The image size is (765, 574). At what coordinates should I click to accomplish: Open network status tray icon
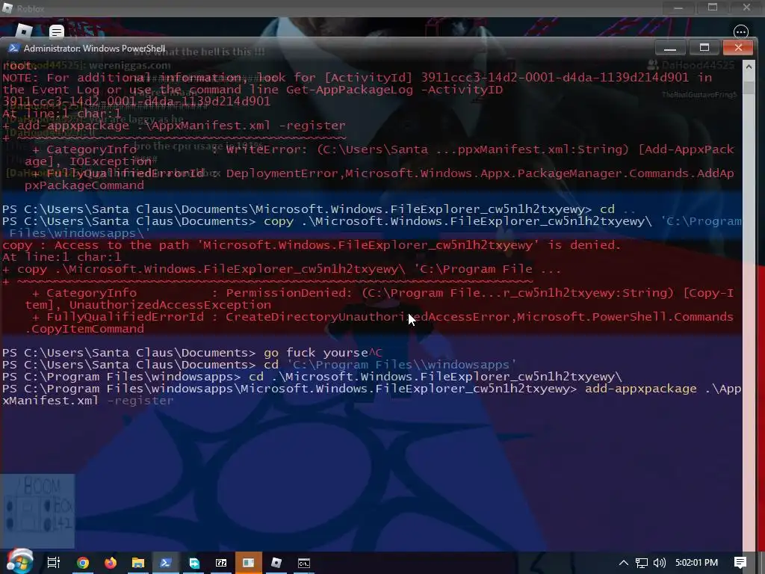coord(642,563)
